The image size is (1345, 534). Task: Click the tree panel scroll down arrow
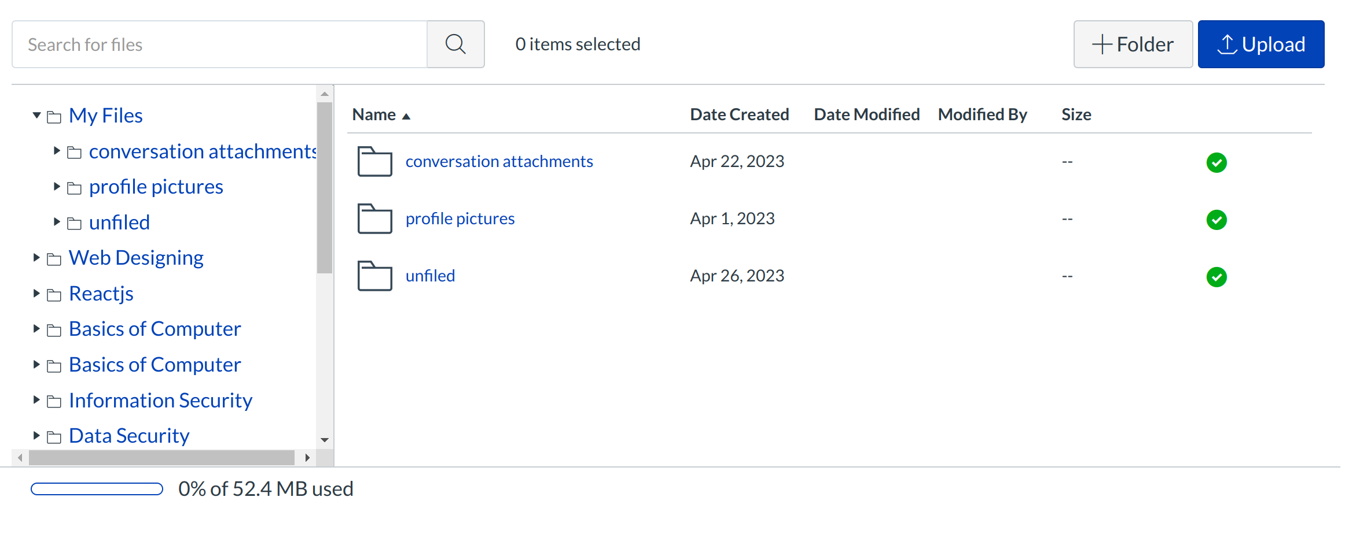325,440
